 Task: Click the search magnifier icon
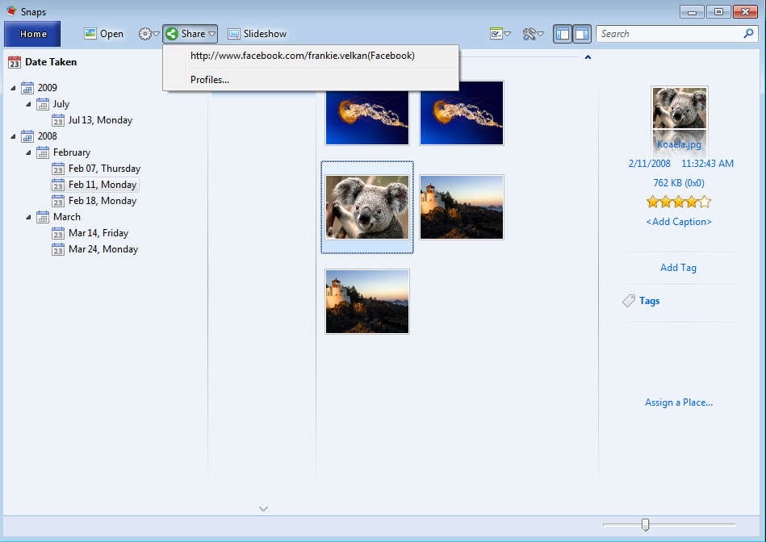click(748, 34)
